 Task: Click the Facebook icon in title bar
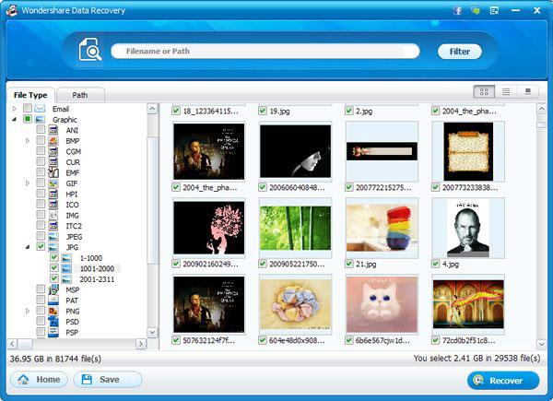pos(457,10)
